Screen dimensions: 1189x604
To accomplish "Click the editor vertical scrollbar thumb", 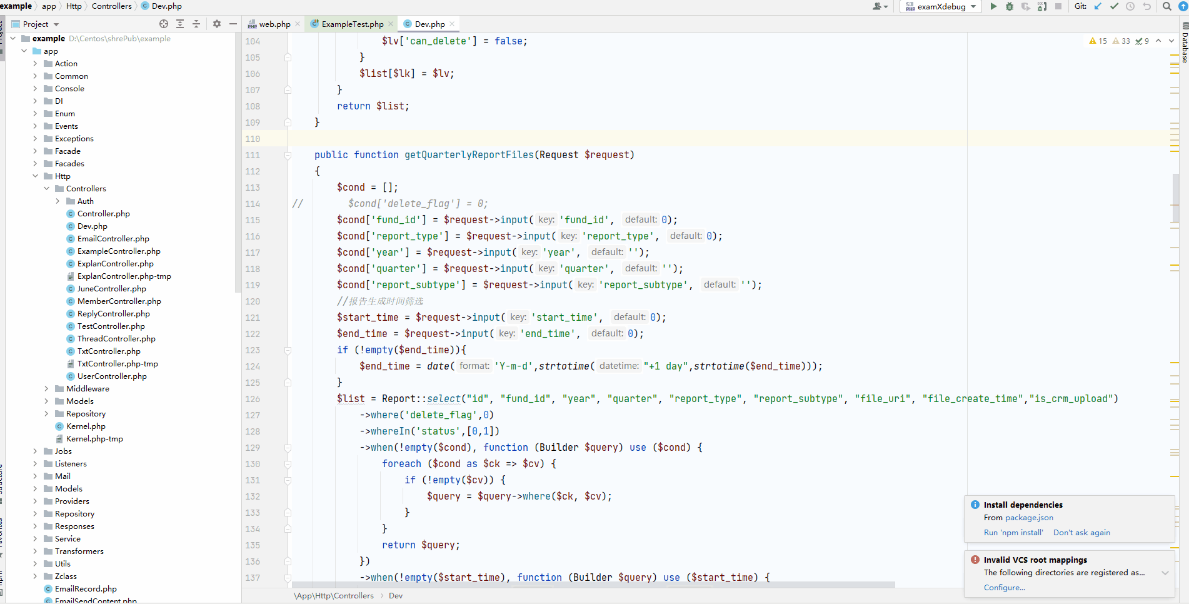I will tap(1176, 198).
